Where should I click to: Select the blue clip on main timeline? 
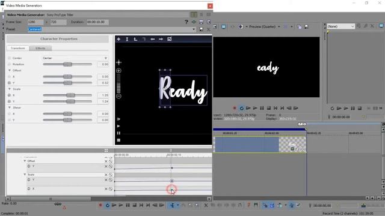coord(247,145)
